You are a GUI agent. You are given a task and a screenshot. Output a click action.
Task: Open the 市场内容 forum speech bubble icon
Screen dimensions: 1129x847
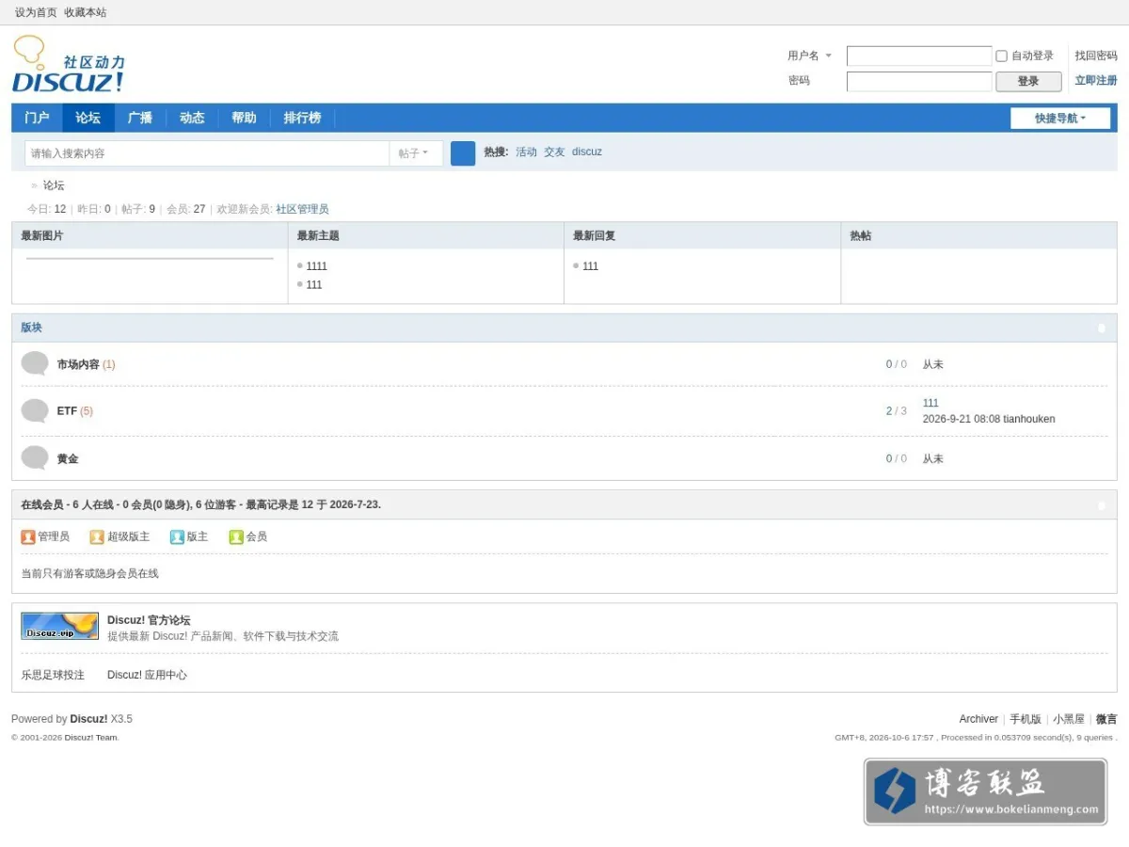(35, 363)
